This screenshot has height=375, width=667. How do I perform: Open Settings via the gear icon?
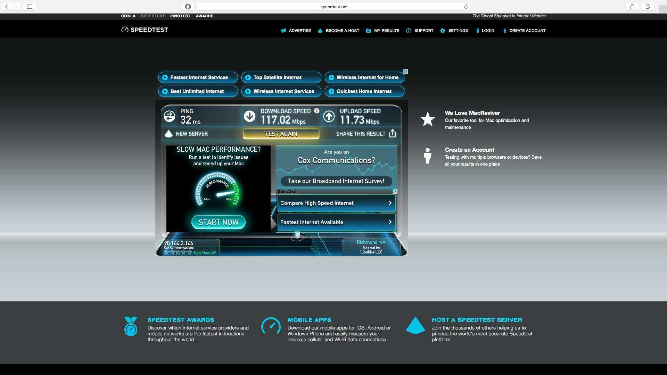[442, 31]
